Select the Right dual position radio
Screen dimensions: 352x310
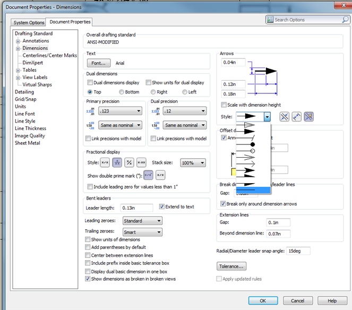(x=153, y=92)
